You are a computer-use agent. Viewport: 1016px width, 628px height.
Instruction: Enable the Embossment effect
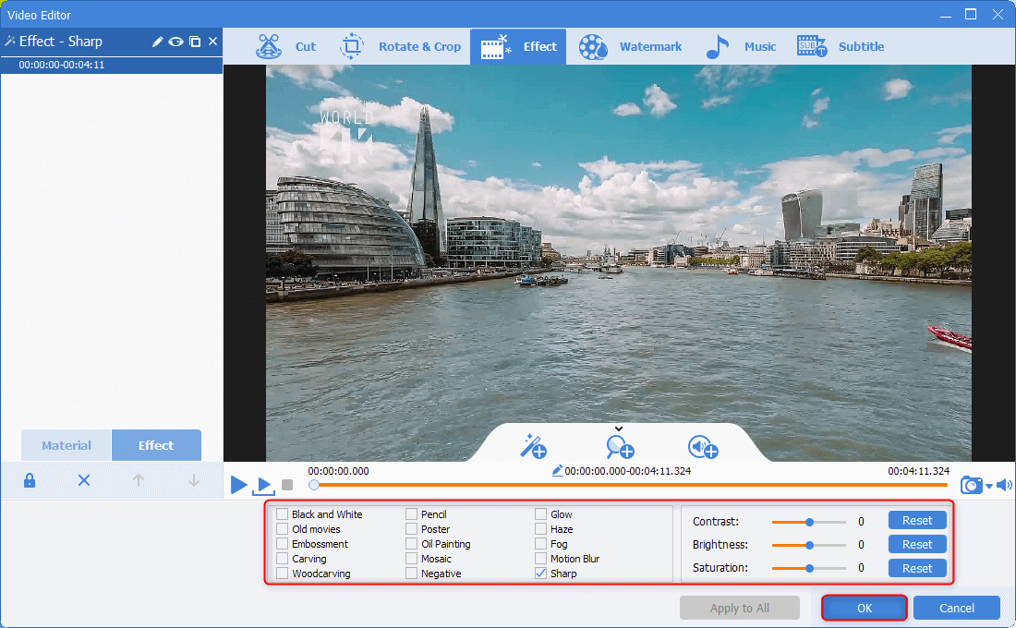click(283, 544)
